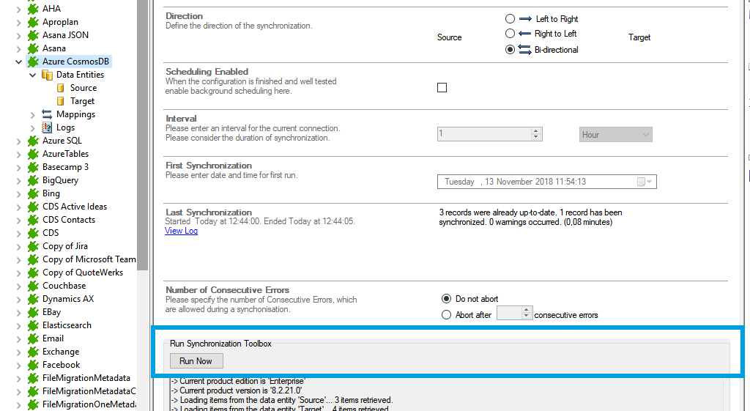Screen dimensions: 750x411
Task: Select Abort after consecutive errors option
Action: tap(447, 315)
